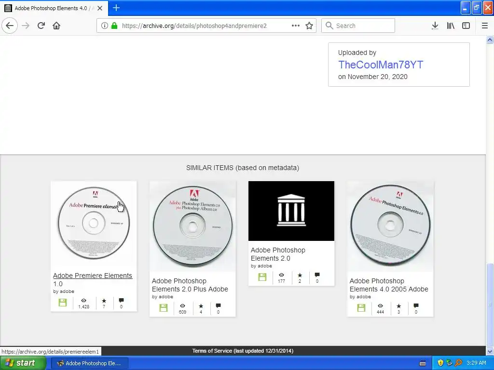This screenshot has width=494, height=370.
Task: Click the system clock 3:29 AM
Action: point(476,363)
